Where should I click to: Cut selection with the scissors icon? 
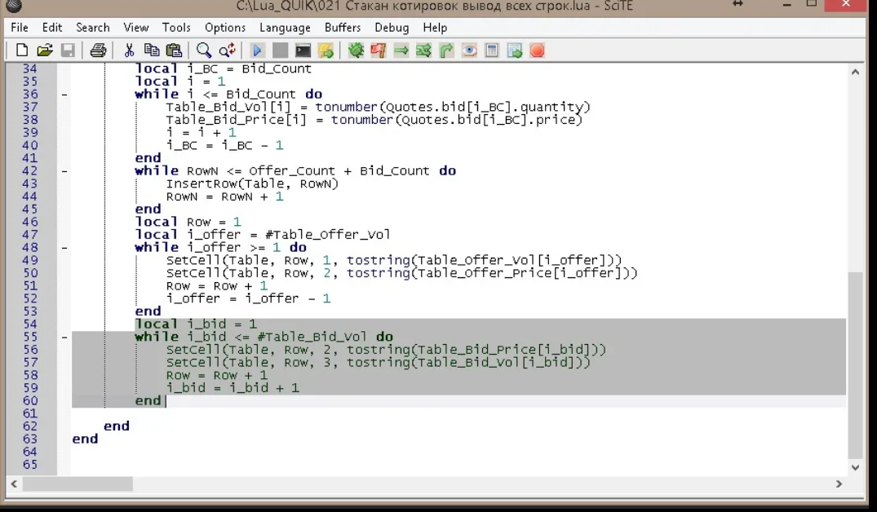pos(129,51)
